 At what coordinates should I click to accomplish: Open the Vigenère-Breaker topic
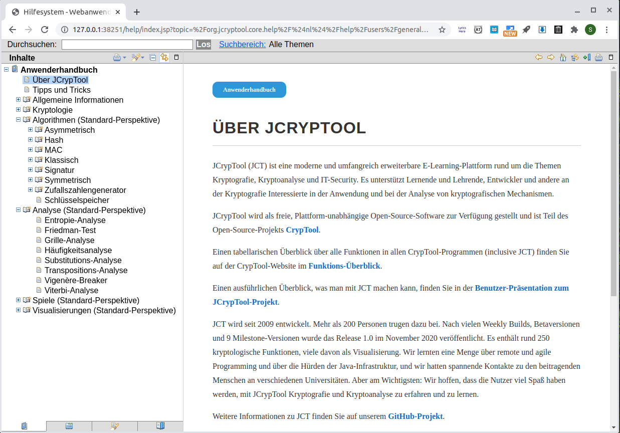coord(76,281)
